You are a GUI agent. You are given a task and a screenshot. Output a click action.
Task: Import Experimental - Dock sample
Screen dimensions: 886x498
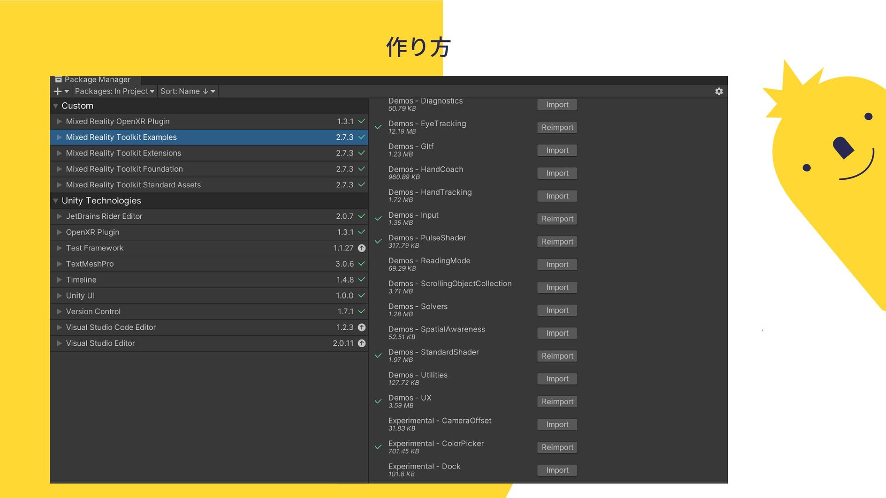point(557,470)
